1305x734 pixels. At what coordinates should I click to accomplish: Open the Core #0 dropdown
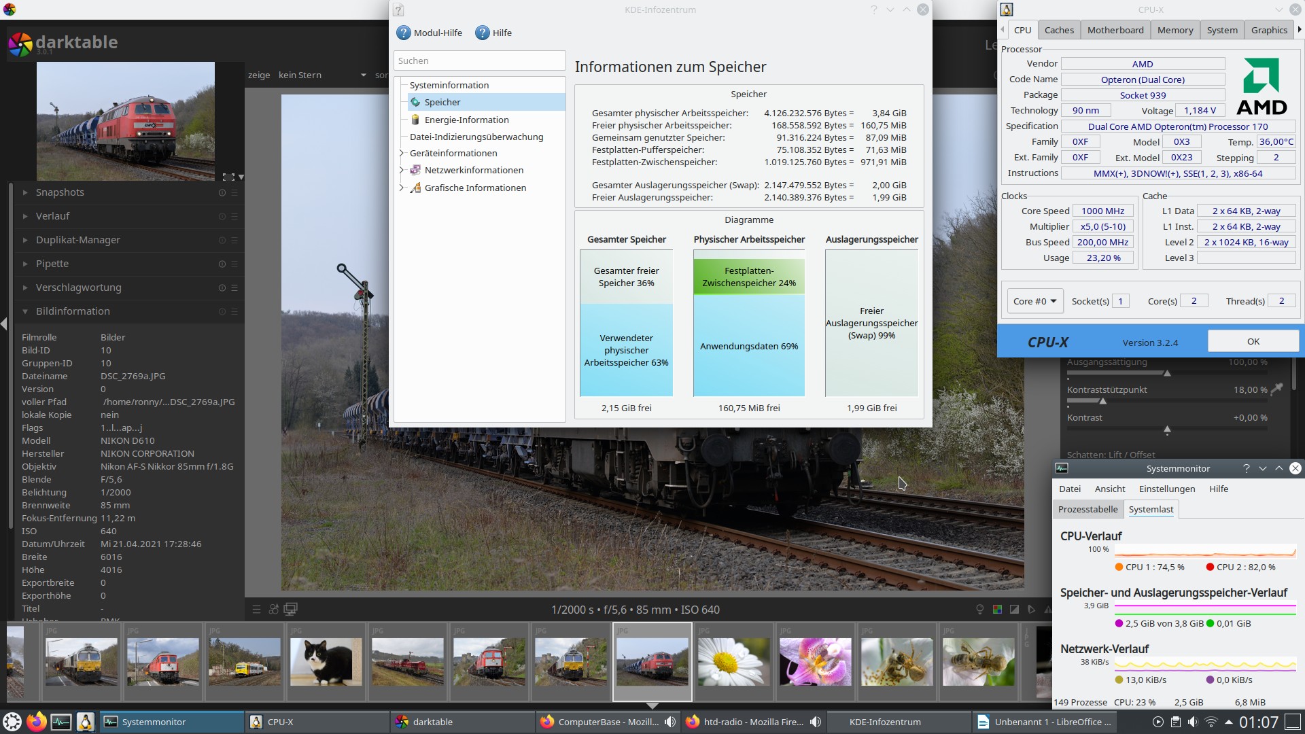coord(1034,301)
